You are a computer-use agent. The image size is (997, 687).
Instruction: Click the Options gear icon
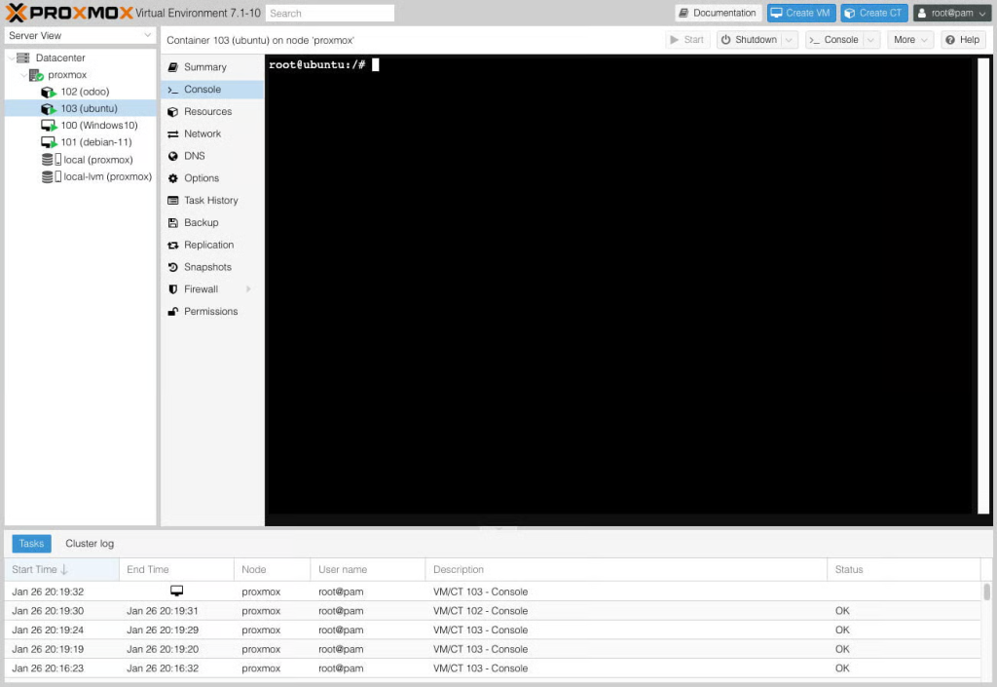tap(173, 178)
